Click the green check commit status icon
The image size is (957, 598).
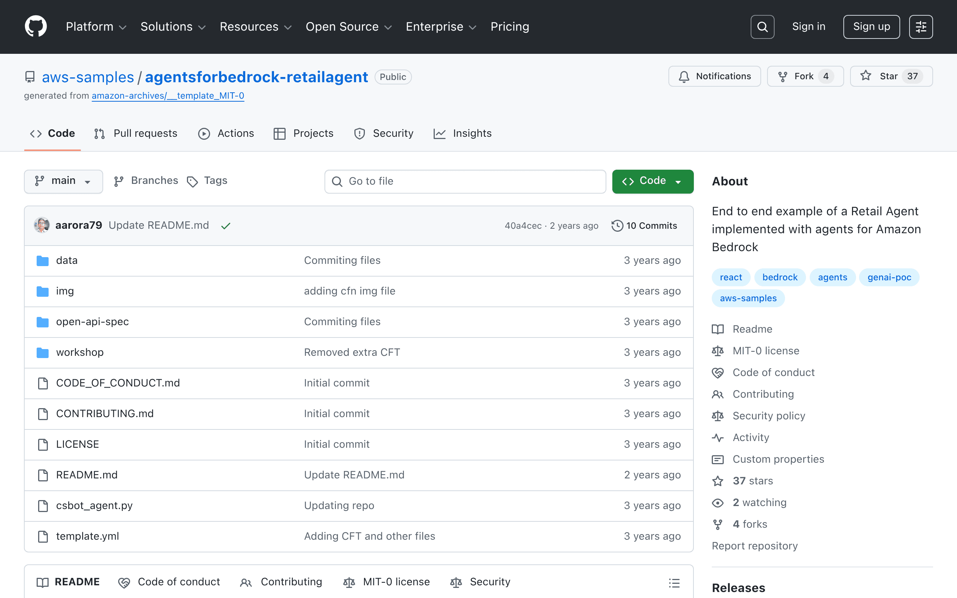pos(226,226)
